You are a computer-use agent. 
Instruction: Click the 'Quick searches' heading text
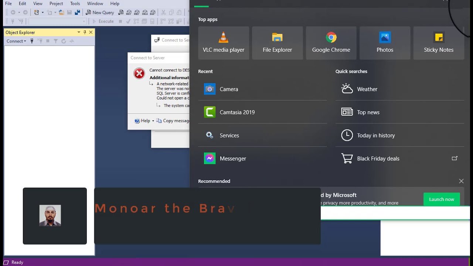coord(351,71)
